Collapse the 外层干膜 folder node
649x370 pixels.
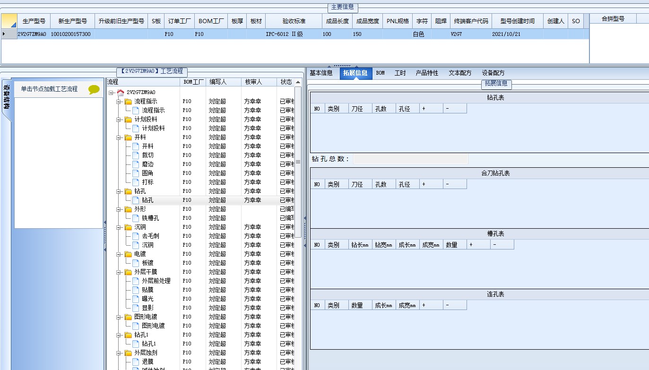click(x=119, y=272)
